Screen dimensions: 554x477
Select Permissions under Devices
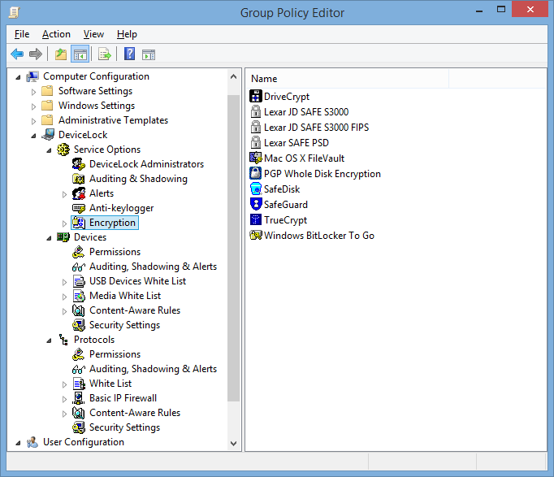pos(115,252)
